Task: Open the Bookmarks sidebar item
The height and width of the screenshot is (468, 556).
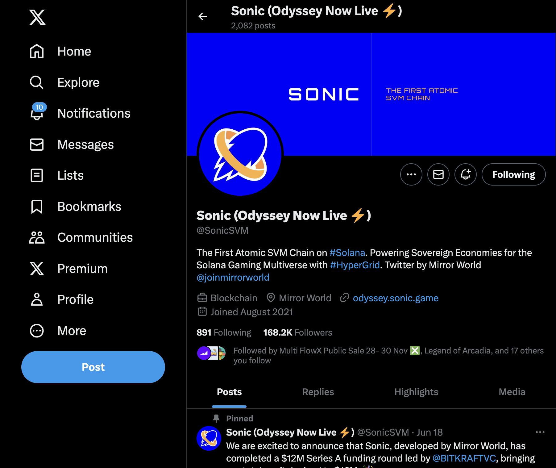Action: (75, 207)
